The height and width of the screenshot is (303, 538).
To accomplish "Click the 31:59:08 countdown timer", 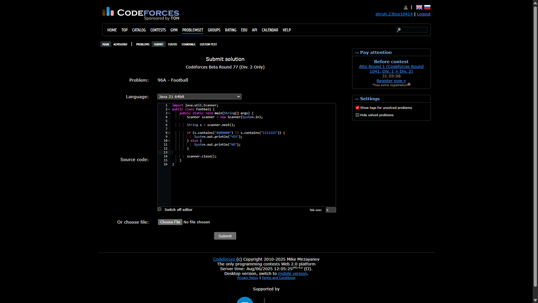I will pyautogui.click(x=391, y=76).
